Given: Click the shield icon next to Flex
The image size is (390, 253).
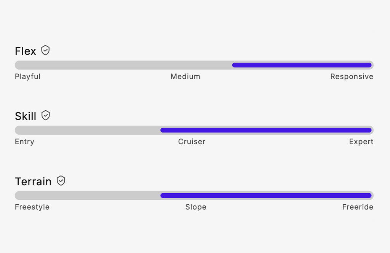Looking at the screenshot, I should (45, 50).
